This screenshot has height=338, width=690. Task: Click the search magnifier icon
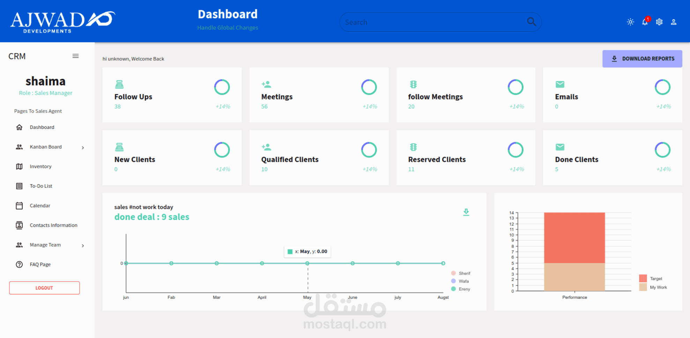[531, 22]
